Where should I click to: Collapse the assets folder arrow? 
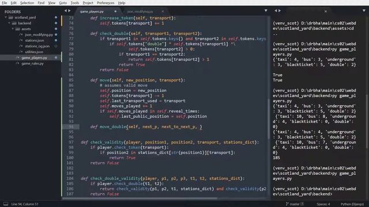coord(13,29)
